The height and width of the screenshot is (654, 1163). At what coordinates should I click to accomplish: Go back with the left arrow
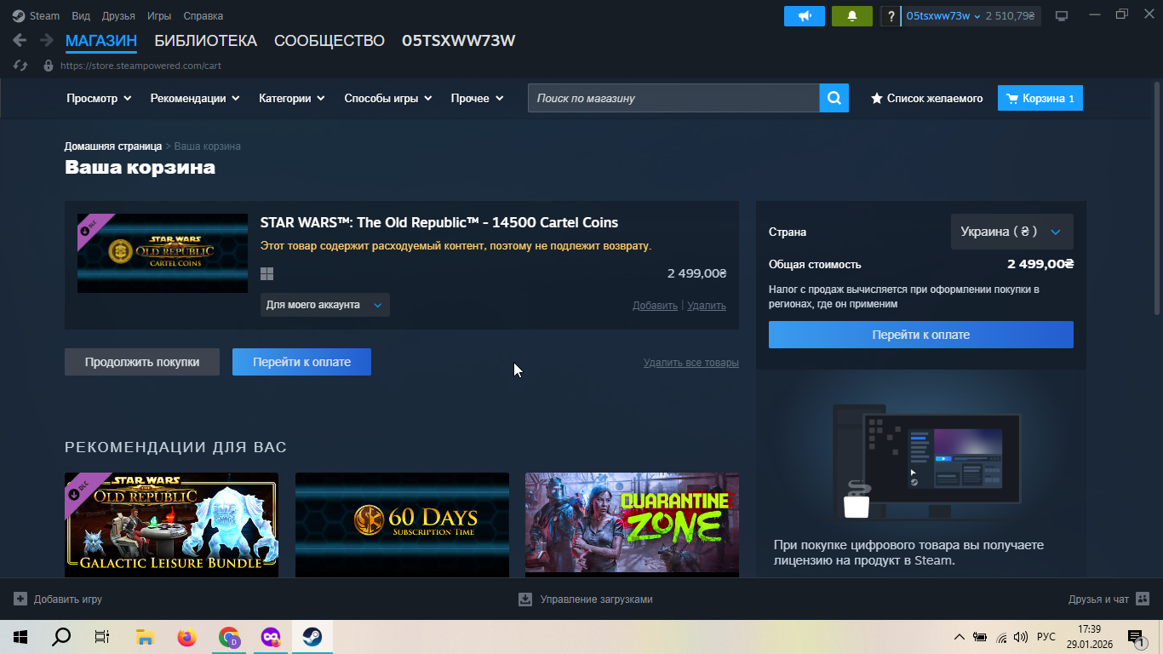click(x=20, y=40)
